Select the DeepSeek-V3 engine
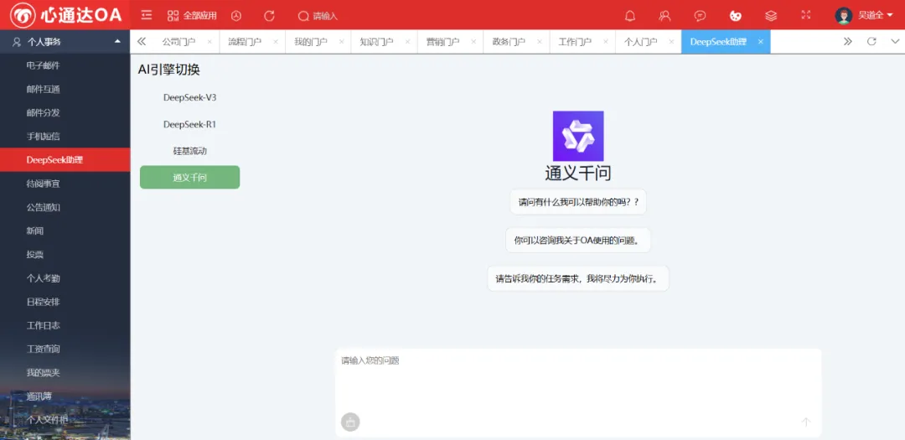 (x=189, y=97)
